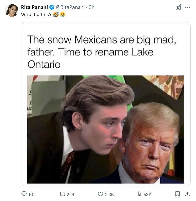Click the blue verified badge

(x=51, y=7)
